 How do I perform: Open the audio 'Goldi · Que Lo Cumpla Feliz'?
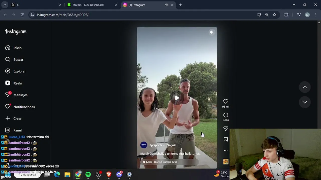(160, 162)
